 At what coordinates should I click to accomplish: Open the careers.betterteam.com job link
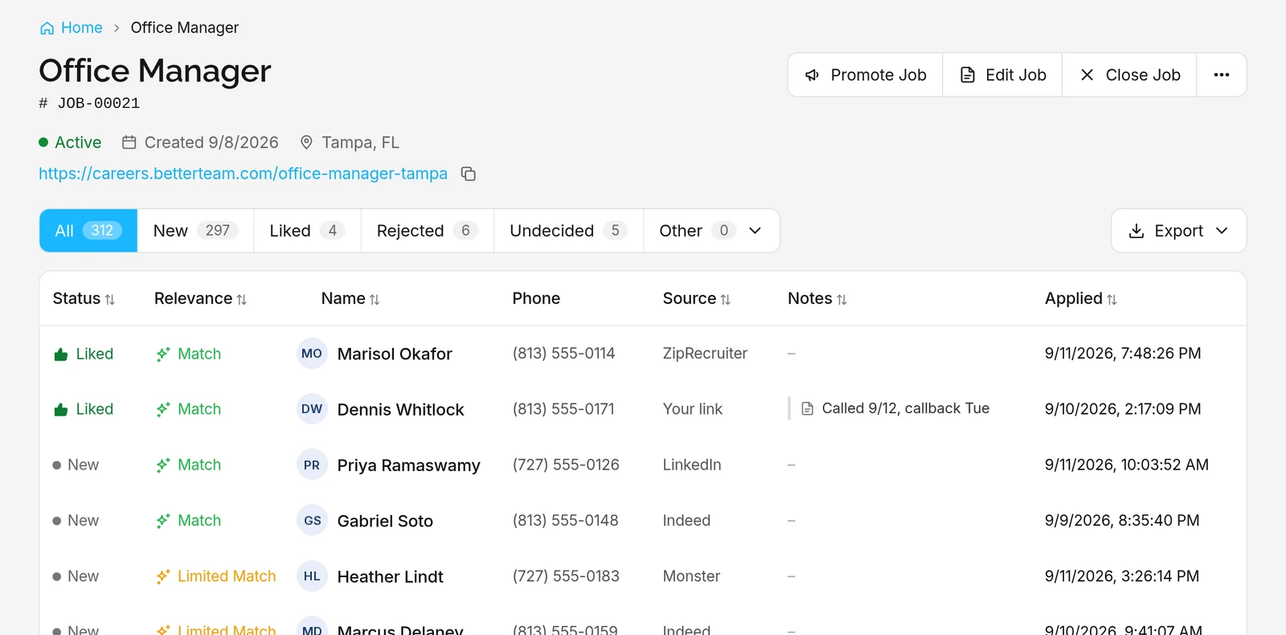(243, 174)
